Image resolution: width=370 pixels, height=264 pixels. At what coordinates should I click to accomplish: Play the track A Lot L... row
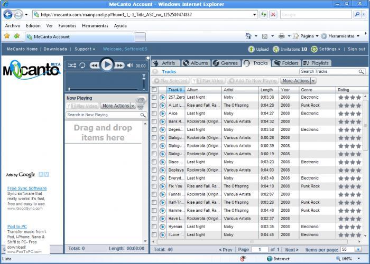(162, 106)
